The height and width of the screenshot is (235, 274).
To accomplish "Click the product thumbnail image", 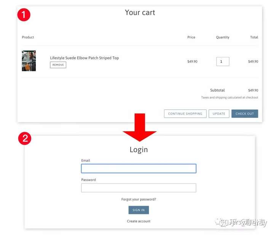I will click(x=29, y=61).
